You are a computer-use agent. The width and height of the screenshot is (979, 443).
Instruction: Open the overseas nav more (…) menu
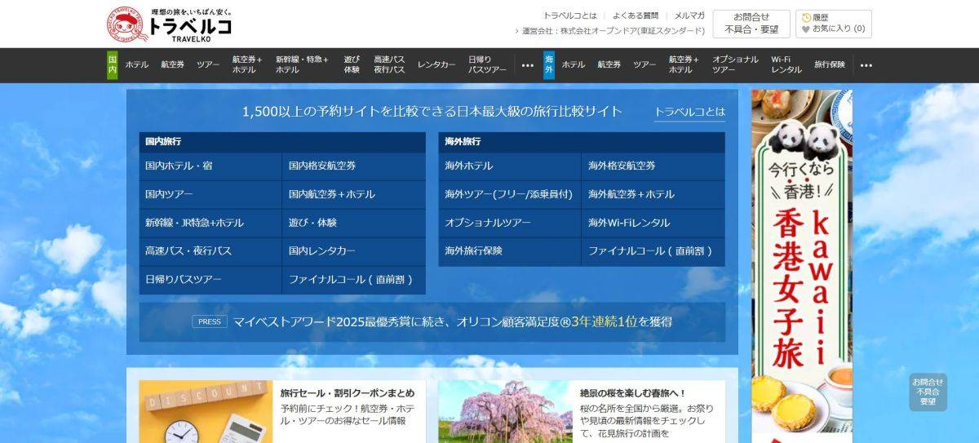click(x=866, y=65)
